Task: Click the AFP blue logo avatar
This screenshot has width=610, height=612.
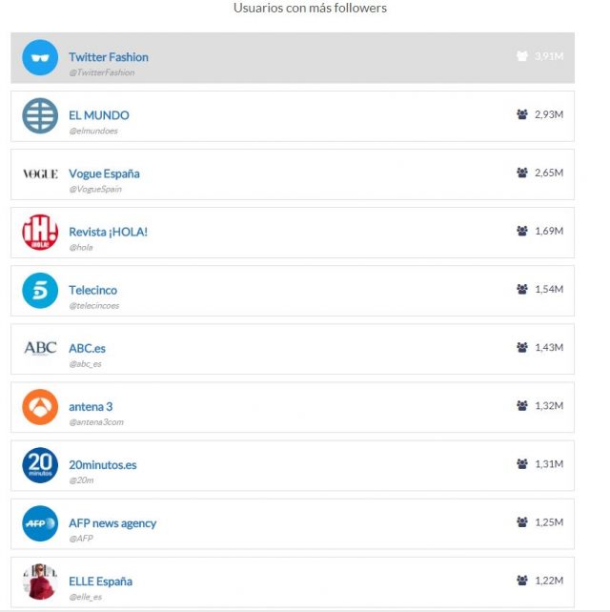Action: [40, 523]
